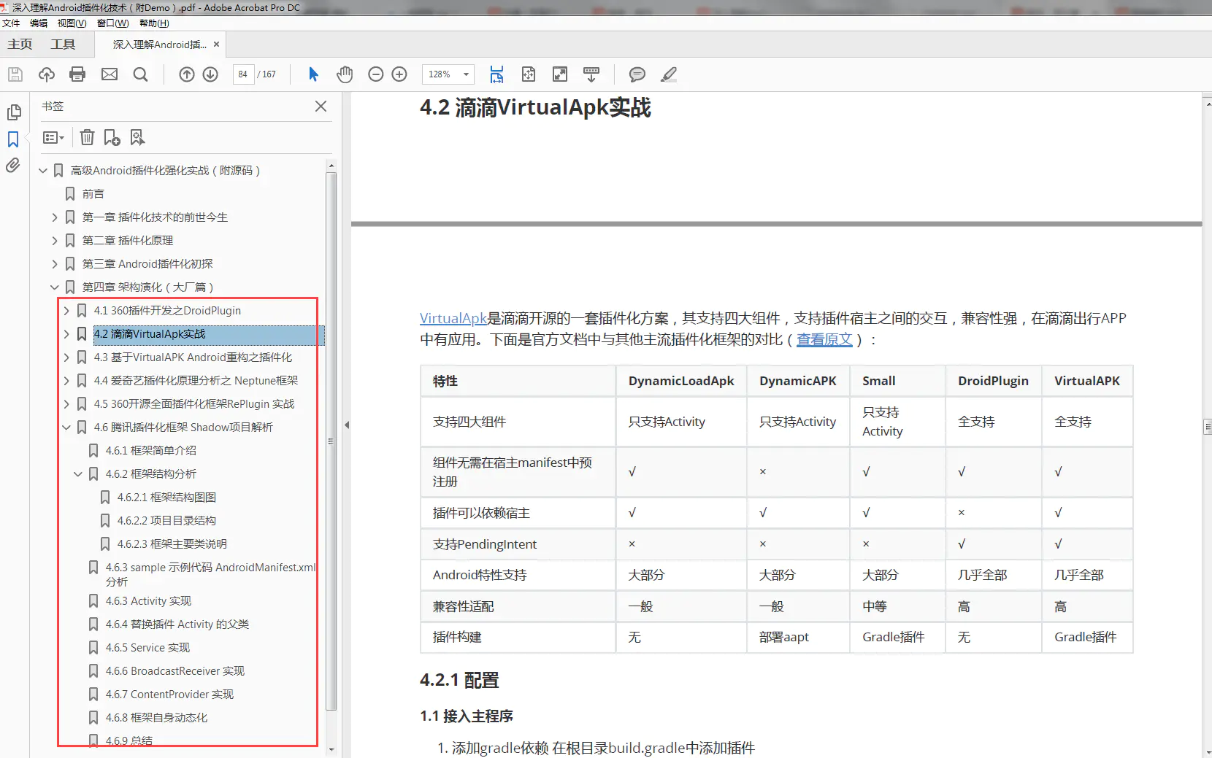This screenshot has width=1212, height=758.
Task: Go to 4.6.5 Service 实现 bookmark
Action: point(147,648)
